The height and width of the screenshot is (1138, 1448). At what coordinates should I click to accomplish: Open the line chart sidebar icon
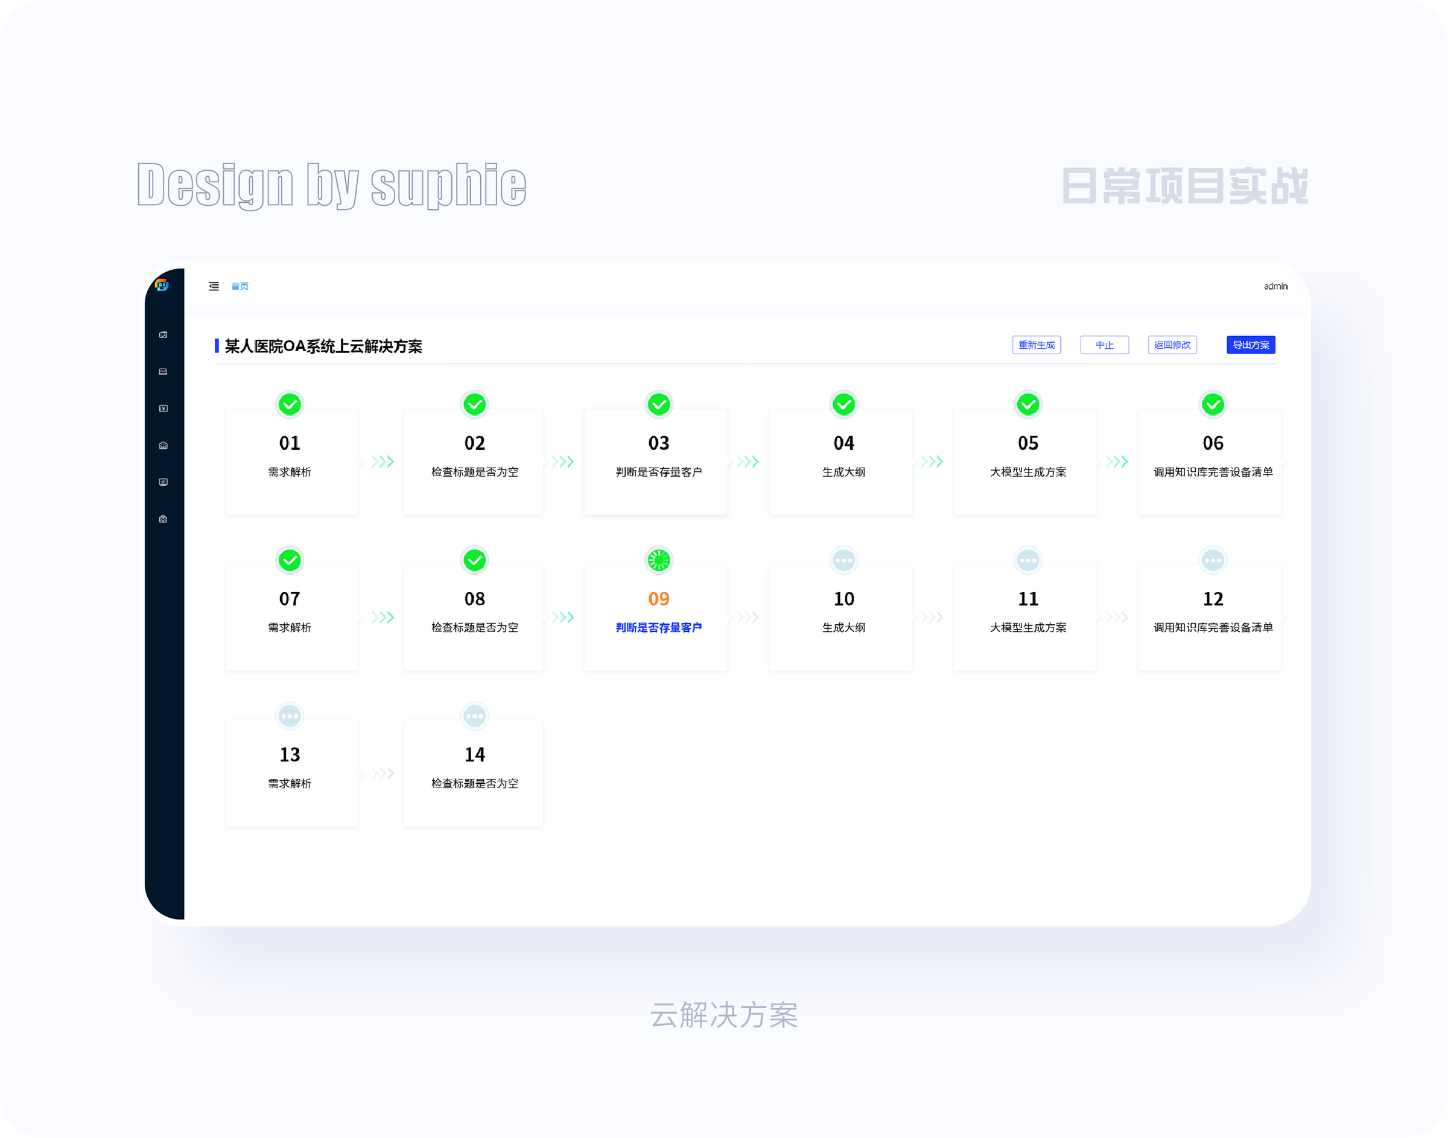coord(163,372)
